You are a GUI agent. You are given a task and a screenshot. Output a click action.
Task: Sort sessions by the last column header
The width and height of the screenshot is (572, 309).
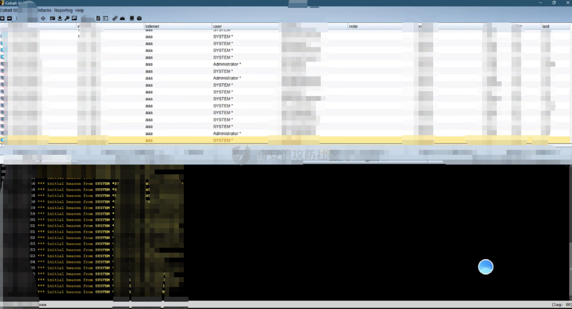556,27
